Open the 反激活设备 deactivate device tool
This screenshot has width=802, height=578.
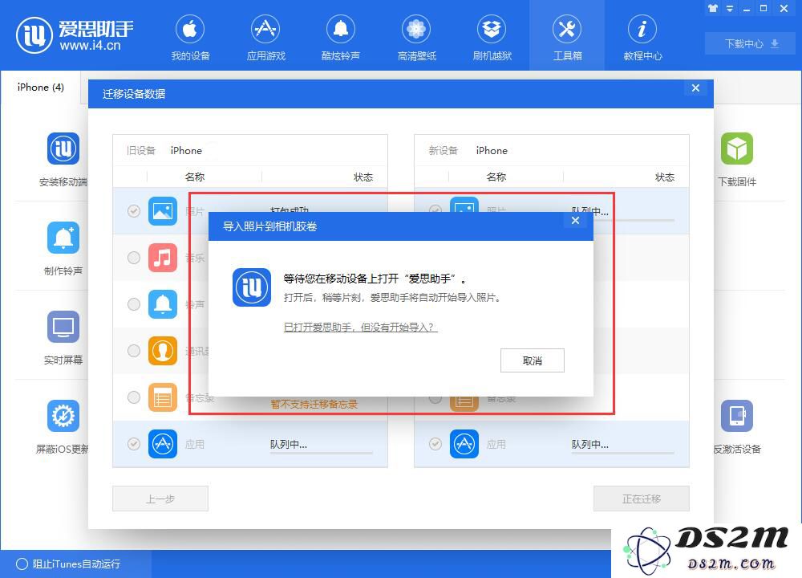point(736,427)
